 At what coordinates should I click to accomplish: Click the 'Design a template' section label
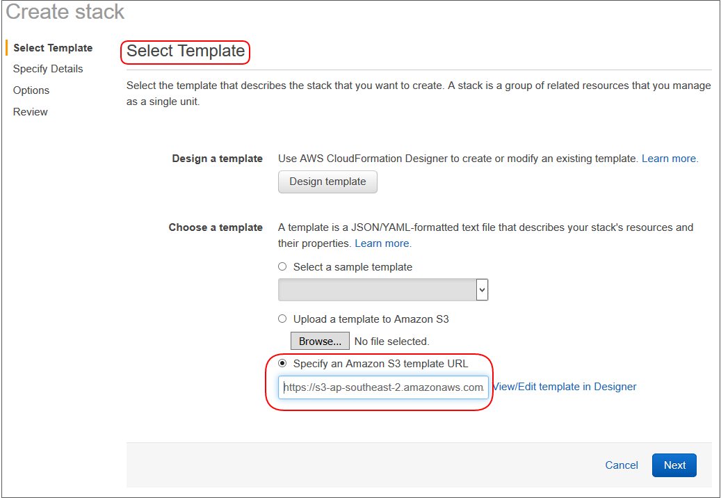(217, 159)
